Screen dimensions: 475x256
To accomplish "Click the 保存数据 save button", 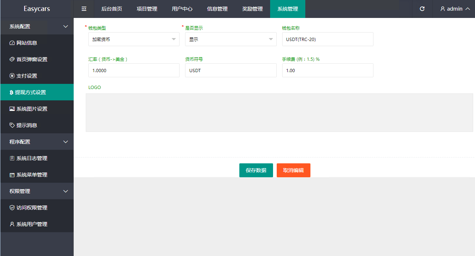I will (256, 170).
